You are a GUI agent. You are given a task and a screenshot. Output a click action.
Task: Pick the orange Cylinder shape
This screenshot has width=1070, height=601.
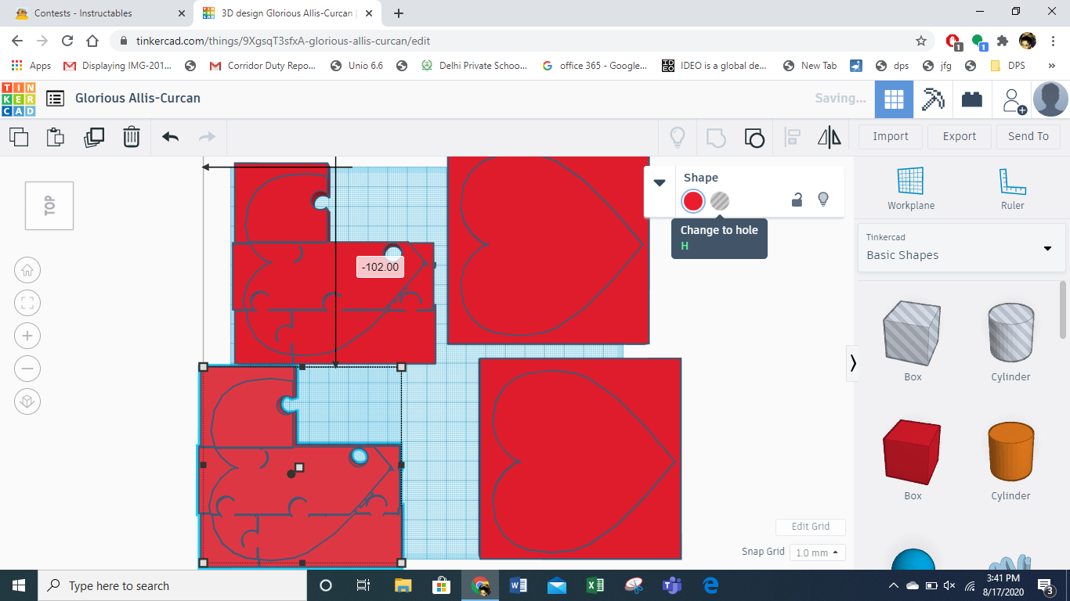tap(1010, 452)
